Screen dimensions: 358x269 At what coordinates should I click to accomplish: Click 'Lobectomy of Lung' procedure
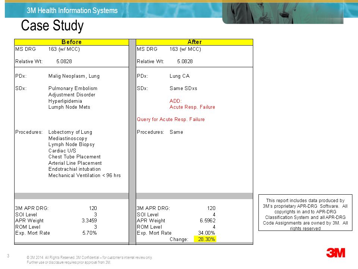click(70, 132)
